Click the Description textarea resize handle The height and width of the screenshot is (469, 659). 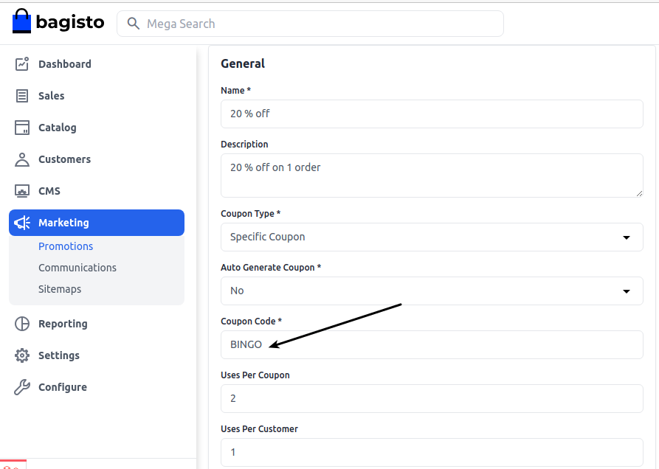[639, 193]
